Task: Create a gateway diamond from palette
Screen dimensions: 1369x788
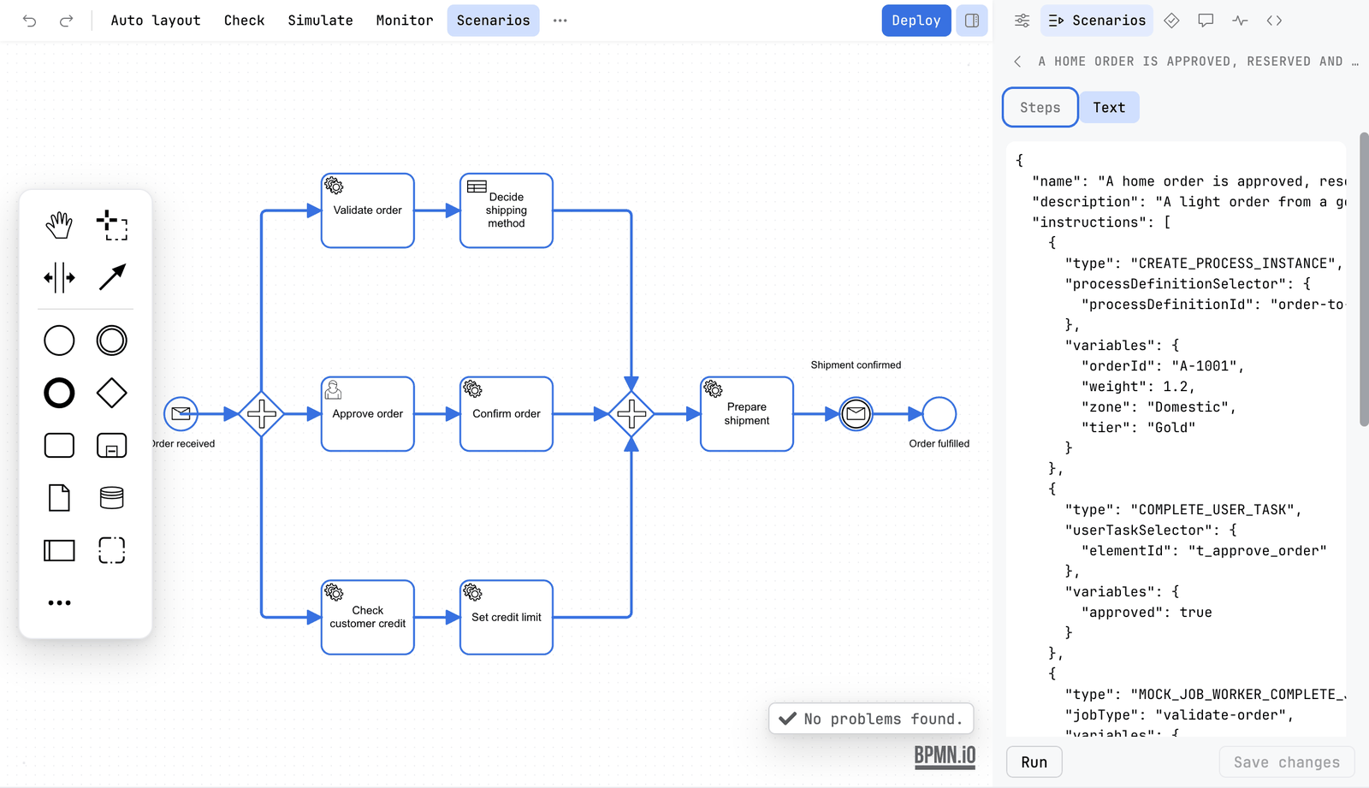Action: [112, 393]
